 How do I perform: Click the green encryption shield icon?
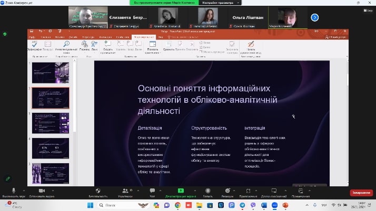5,34
